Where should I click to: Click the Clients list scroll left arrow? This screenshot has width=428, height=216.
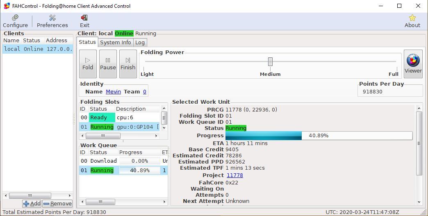(x=6, y=196)
